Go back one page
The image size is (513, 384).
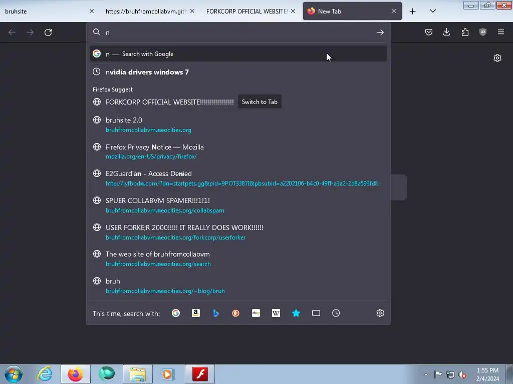12,32
